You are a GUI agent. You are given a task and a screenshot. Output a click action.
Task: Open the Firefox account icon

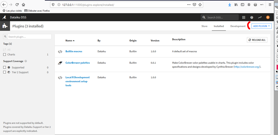[x=249, y=5]
